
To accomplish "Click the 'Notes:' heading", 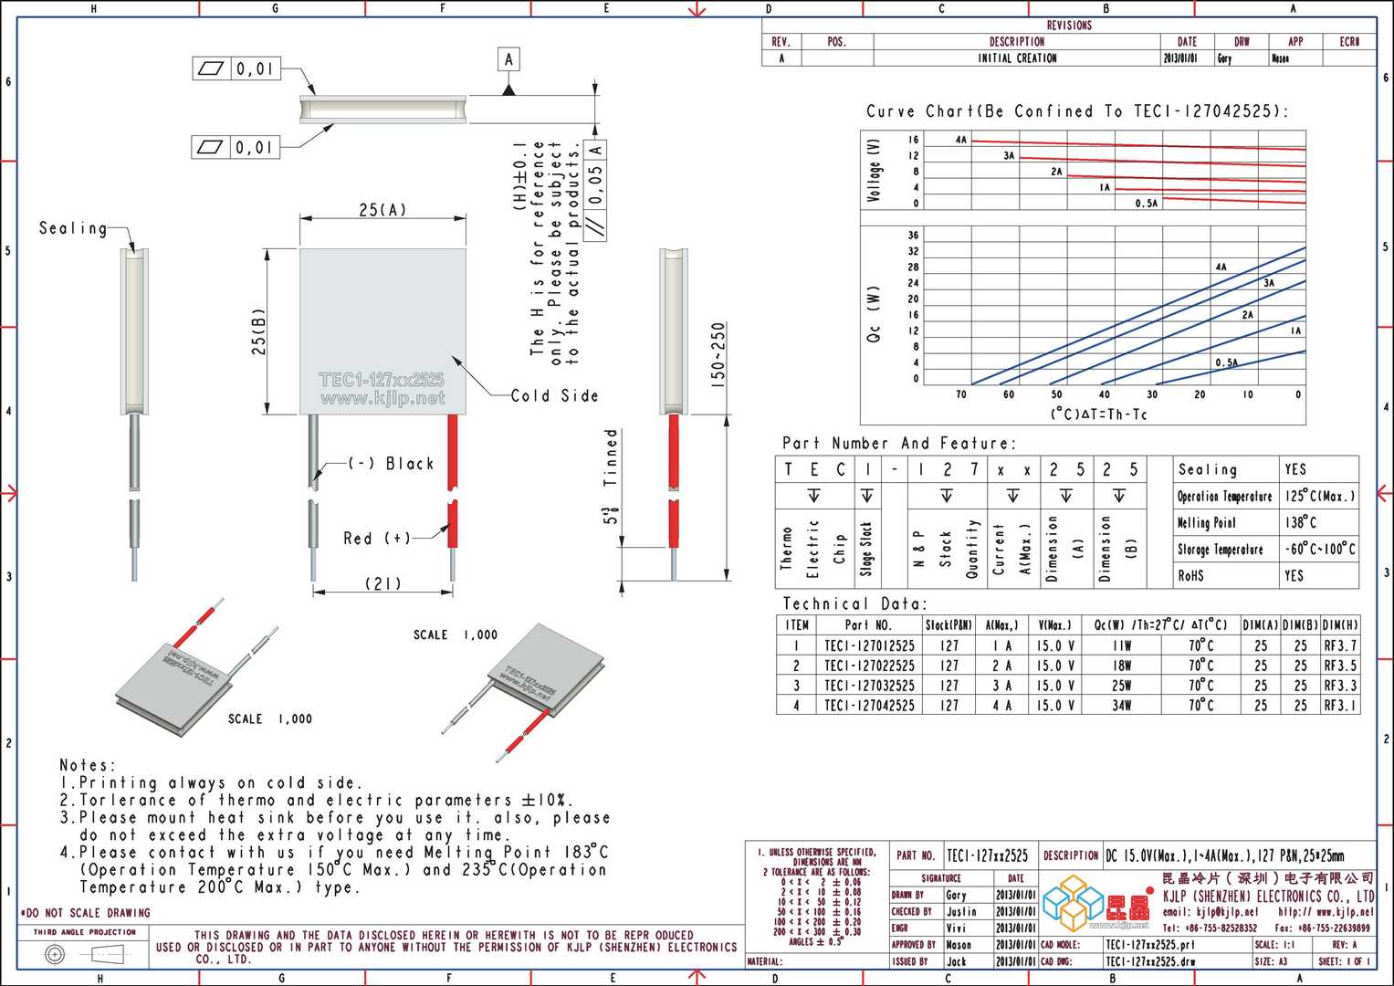I will click(x=88, y=765).
